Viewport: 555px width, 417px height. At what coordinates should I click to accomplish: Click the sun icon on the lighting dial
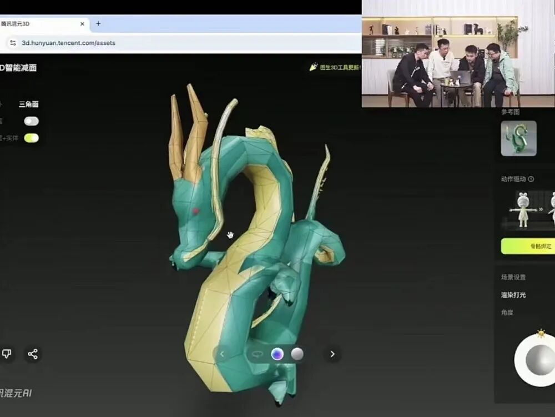coord(541,334)
